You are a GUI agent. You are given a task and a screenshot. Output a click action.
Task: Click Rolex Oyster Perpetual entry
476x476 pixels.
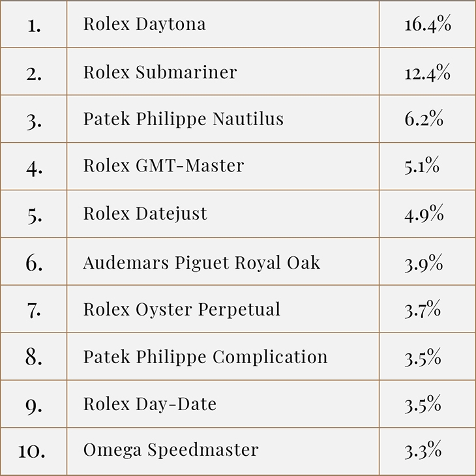181,308
